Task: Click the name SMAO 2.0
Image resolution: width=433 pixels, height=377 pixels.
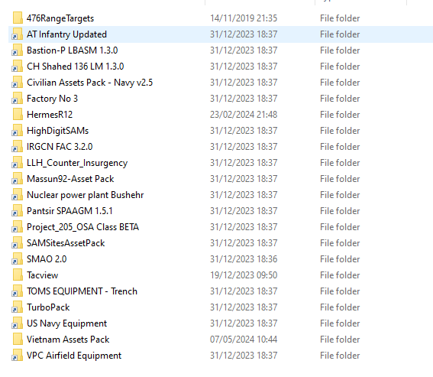Action: [47, 259]
